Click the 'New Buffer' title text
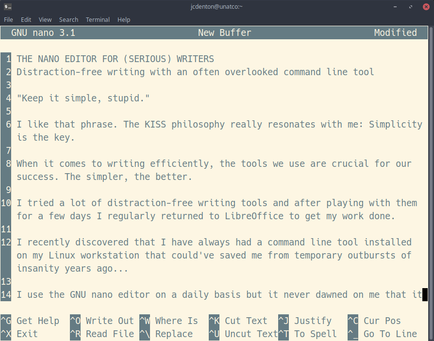The height and width of the screenshot is (341, 434). pyautogui.click(x=225, y=32)
